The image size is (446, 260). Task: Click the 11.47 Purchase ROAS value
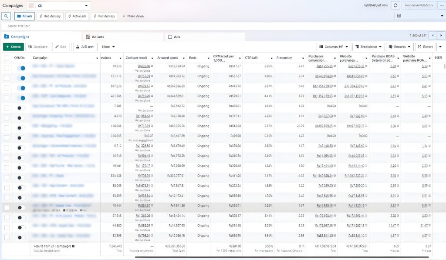point(392,225)
